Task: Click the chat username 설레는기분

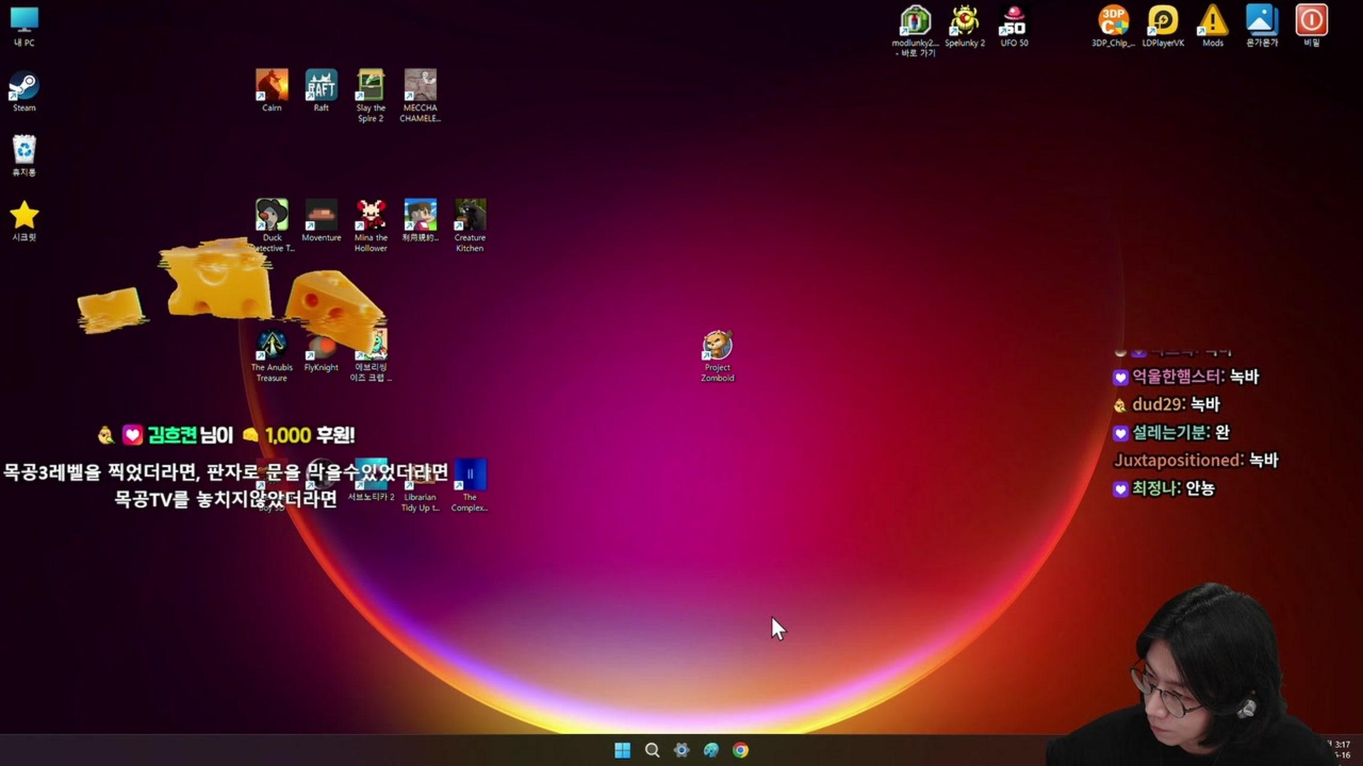Action: [1171, 433]
